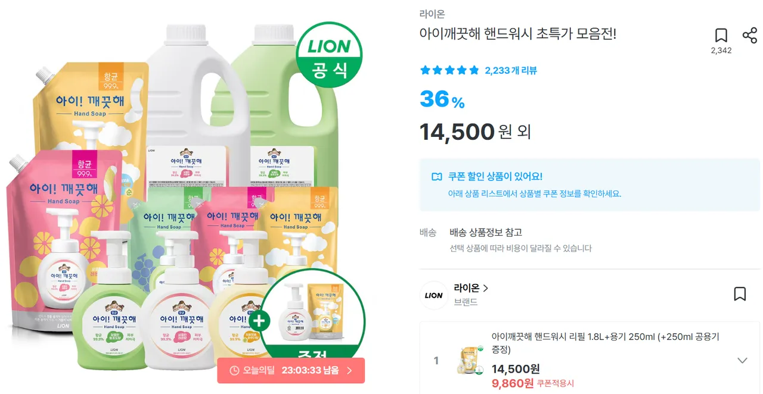Click the round LION brand logo
Screen dimensions: 763x394
(433, 295)
